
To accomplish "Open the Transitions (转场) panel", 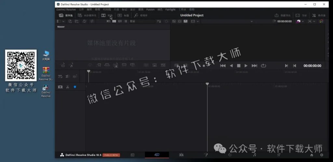I will point(107,15).
